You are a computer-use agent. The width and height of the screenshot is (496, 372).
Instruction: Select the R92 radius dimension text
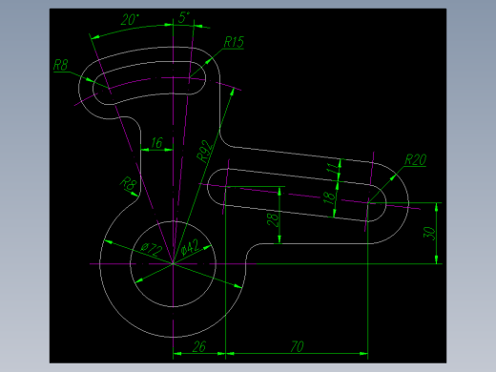tap(204, 152)
